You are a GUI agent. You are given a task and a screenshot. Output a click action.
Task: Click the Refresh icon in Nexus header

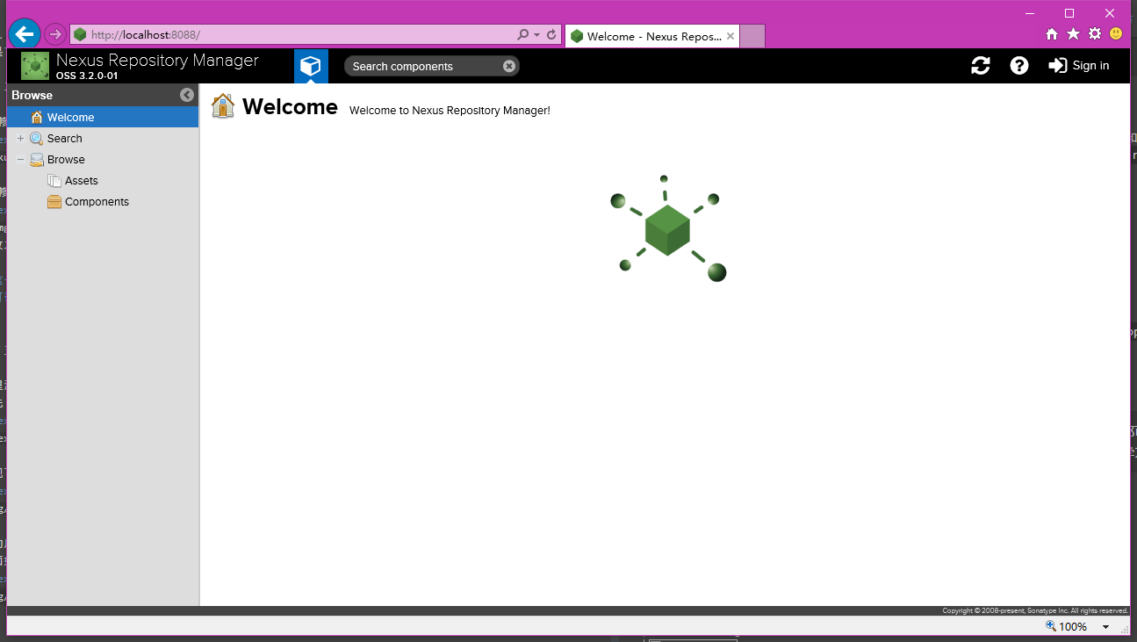tap(981, 66)
